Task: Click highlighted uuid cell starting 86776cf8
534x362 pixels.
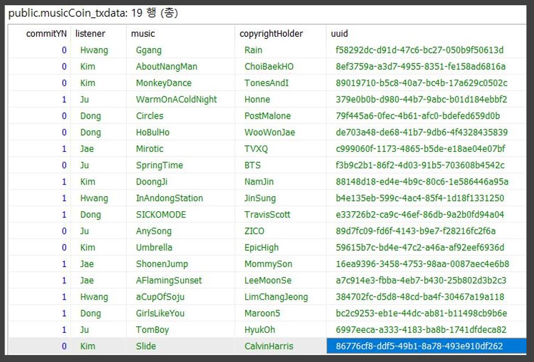Action: pos(427,346)
